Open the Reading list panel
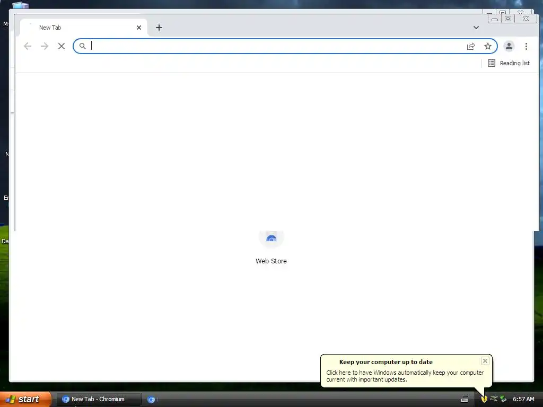The width and height of the screenshot is (543, 407). [509, 63]
